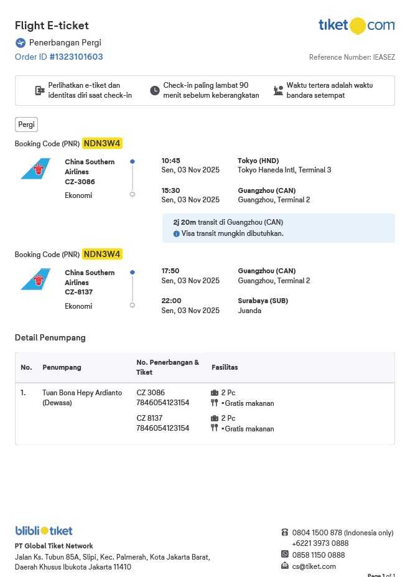Click the WhatsApp icon in the footer
This screenshot has width=410, height=577.
point(285,554)
